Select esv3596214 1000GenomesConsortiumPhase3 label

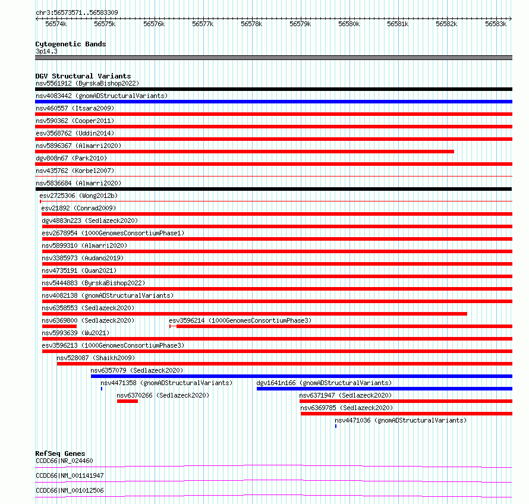[240, 320]
